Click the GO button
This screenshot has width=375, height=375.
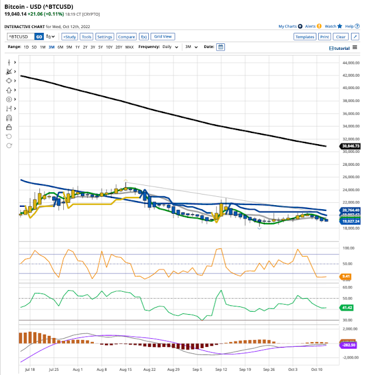point(39,37)
